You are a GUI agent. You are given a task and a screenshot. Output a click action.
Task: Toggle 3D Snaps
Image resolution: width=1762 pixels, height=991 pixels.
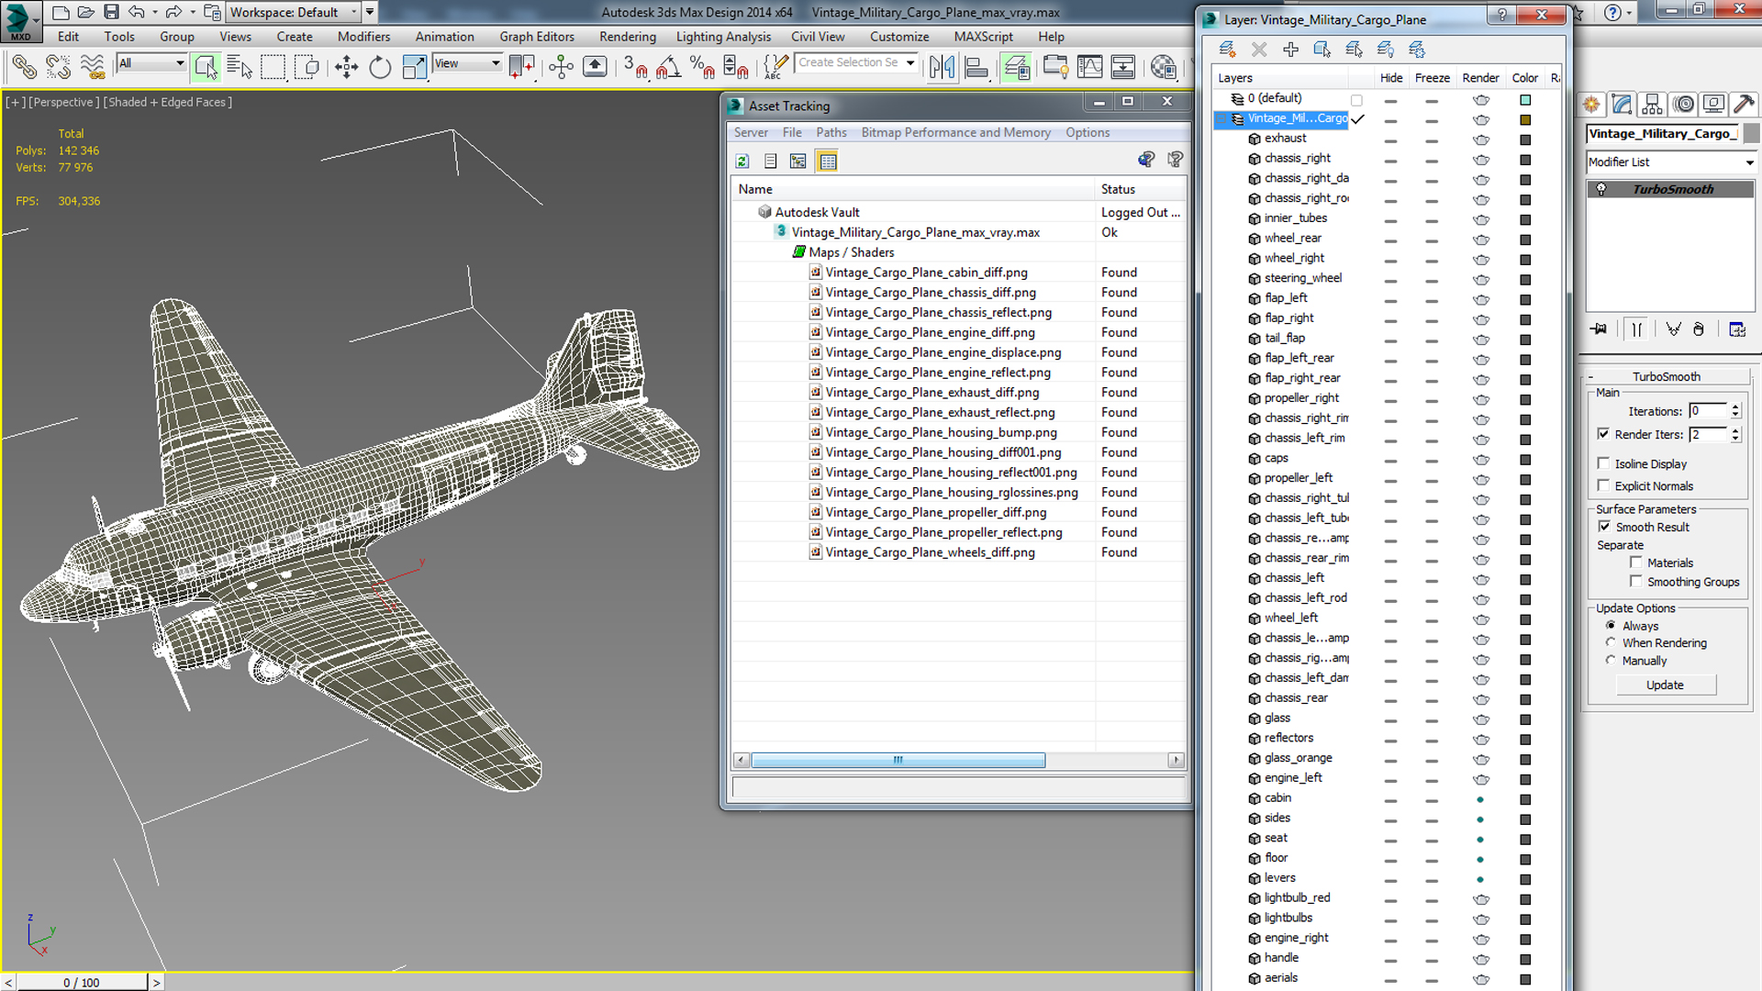[x=635, y=67]
